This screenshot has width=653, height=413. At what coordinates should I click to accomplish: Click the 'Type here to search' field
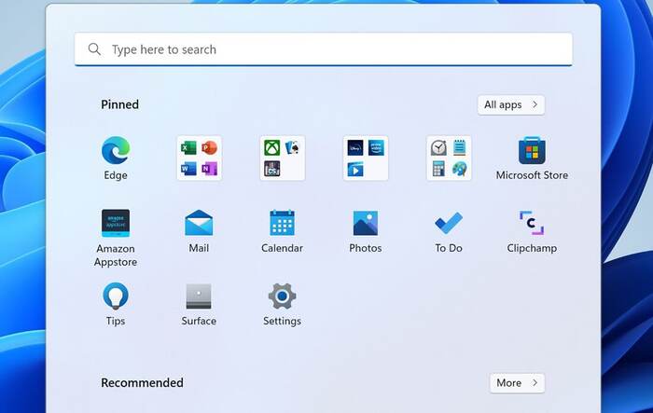[x=336, y=49]
